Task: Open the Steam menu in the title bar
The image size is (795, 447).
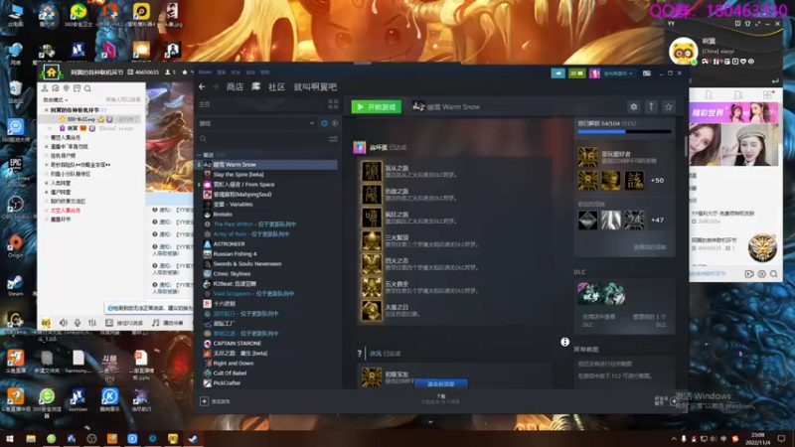Action: coord(205,73)
